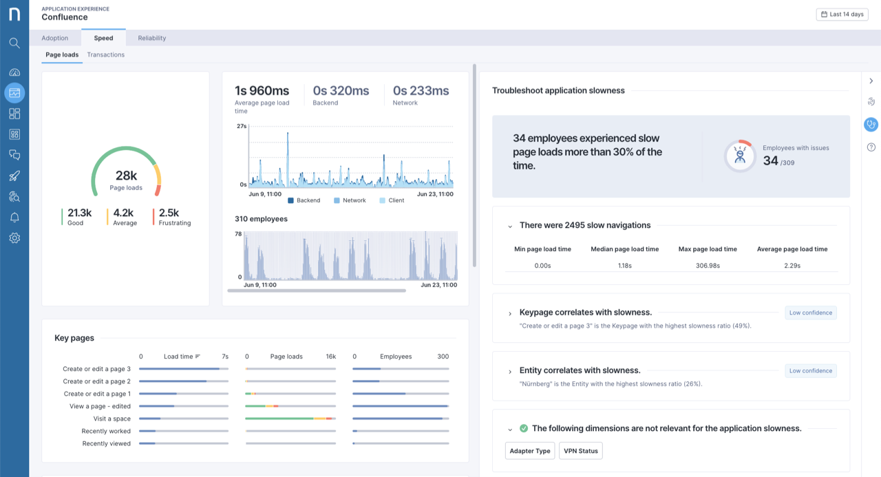Screen dimensions: 881x477
Task: Click the horizontal scrollbar under employees chart
Action: pos(317,290)
